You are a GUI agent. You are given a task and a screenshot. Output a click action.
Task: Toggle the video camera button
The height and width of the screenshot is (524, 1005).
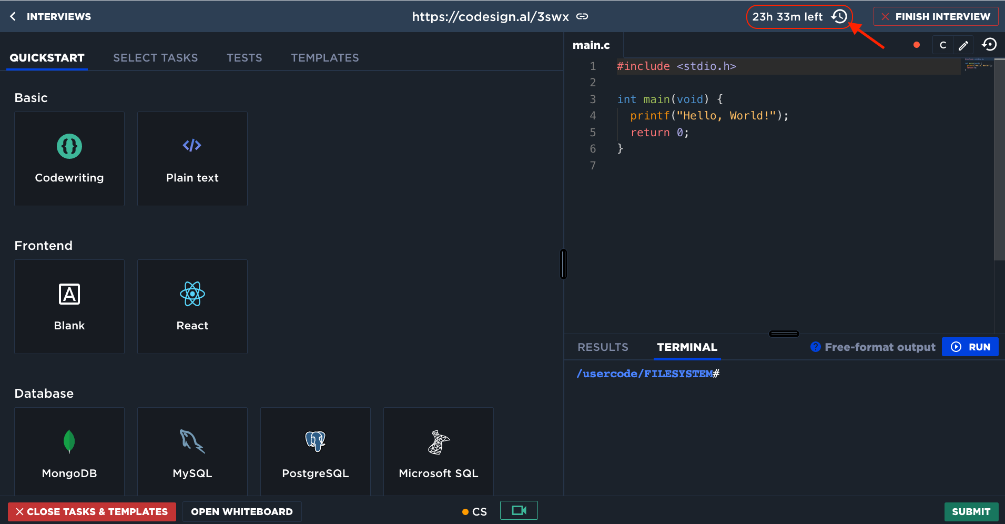pyautogui.click(x=519, y=510)
